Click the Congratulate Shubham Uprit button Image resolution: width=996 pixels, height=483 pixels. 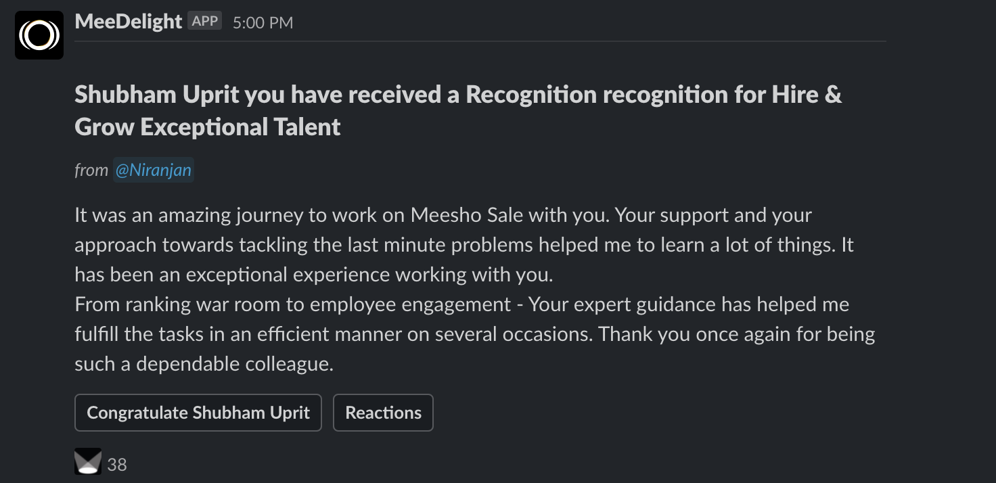click(198, 413)
